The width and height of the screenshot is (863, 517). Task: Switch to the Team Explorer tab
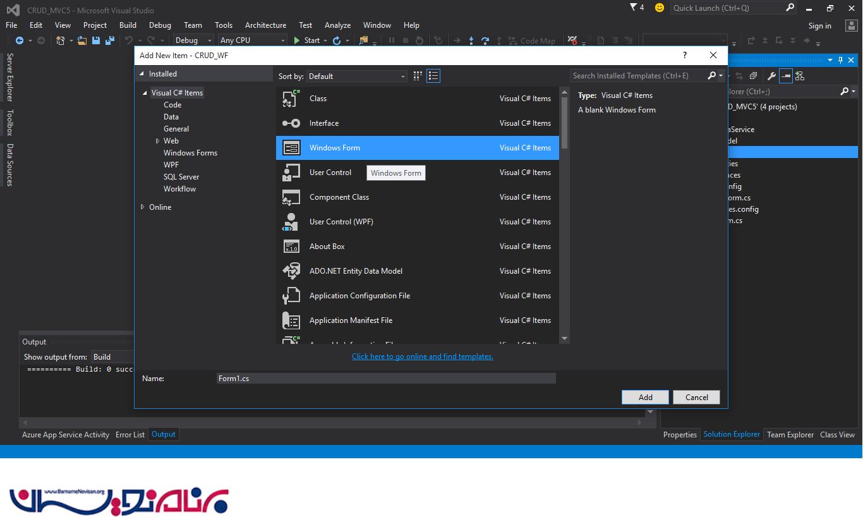click(790, 435)
